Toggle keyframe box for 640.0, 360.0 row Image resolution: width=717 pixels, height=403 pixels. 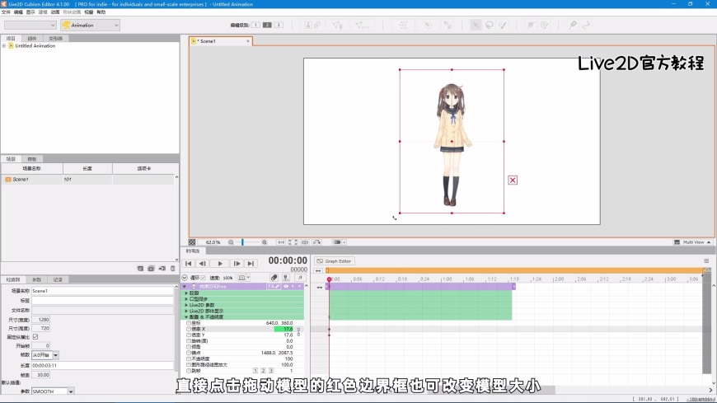[x=189, y=323]
